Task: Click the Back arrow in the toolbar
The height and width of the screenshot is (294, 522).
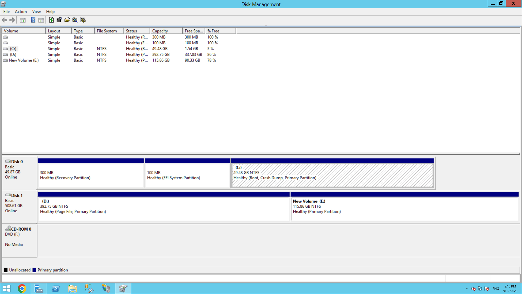Action: (x=4, y=20)
